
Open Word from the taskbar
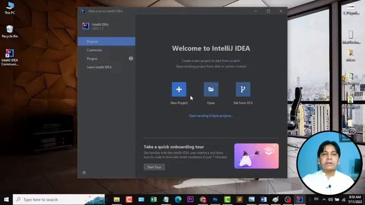(x=263, y=199)
